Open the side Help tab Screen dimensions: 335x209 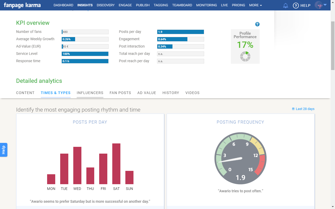point(3,150)
